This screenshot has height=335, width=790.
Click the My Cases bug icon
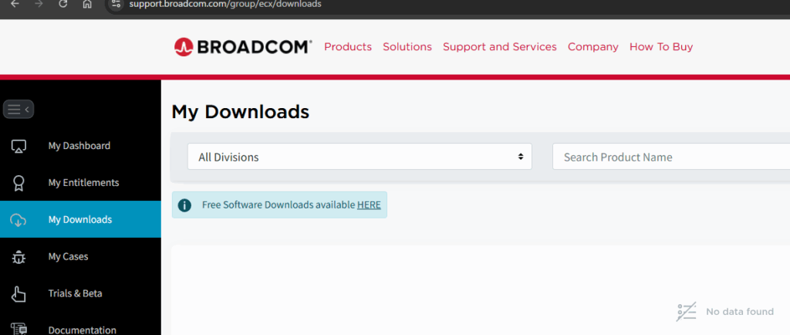pos(19,257)
